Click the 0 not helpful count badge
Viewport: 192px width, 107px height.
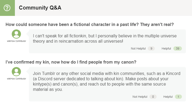[153, 97]
